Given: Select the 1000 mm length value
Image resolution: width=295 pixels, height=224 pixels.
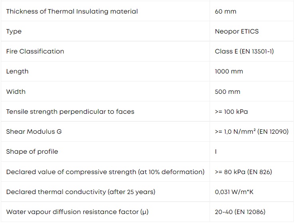Looking at the screenshot, I should 229,71.
